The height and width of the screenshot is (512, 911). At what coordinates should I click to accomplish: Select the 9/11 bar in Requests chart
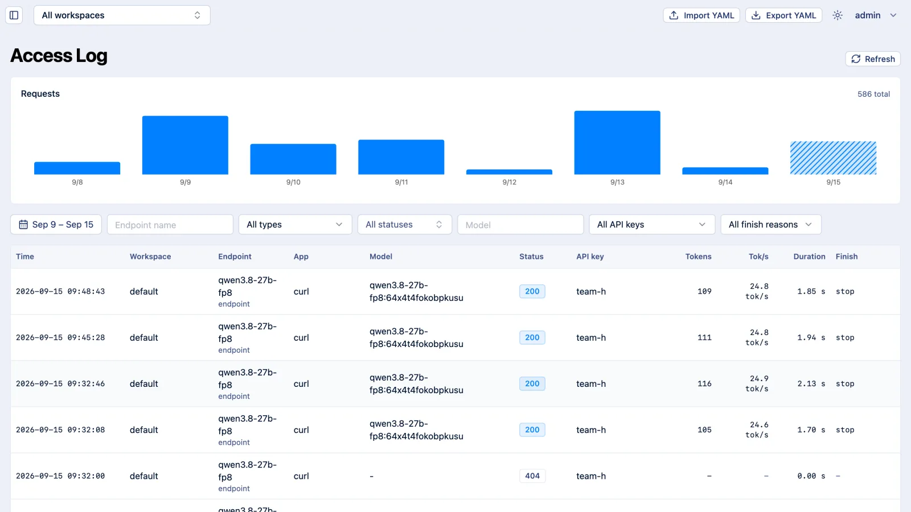(401, 157)
